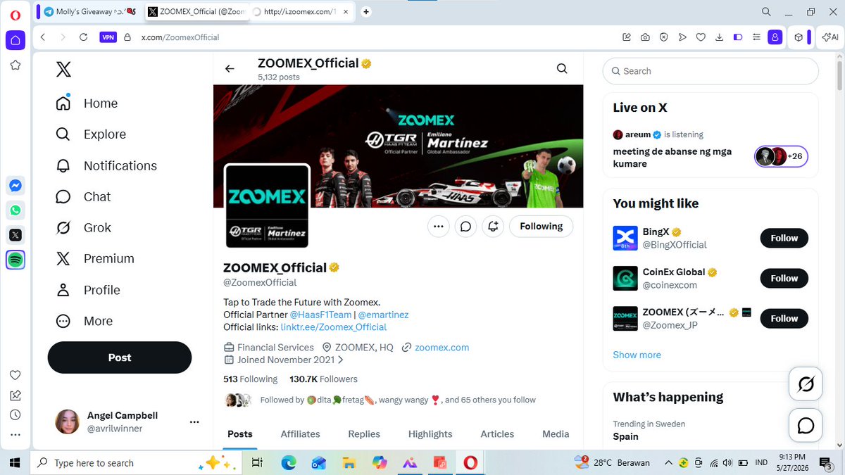Add page to bookmarks with heart icon

701,37
